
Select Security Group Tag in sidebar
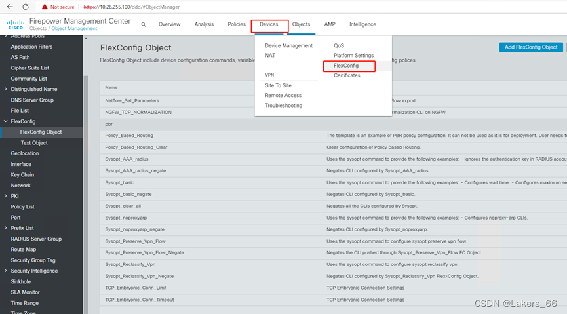33,260
